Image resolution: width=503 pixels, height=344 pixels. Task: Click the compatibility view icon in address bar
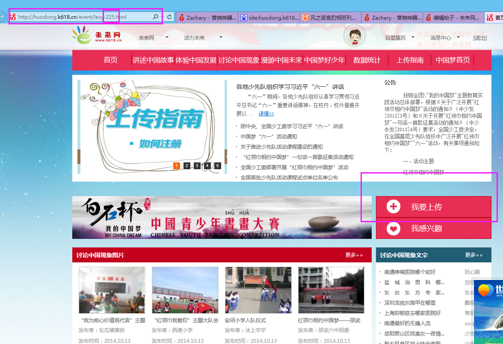coord(13,16)
